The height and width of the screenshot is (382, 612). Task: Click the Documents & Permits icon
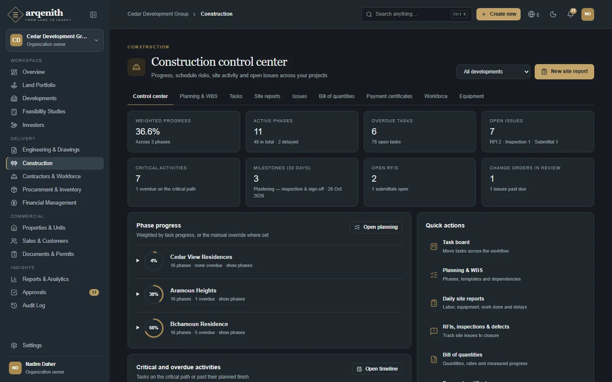tap(14, 254)
